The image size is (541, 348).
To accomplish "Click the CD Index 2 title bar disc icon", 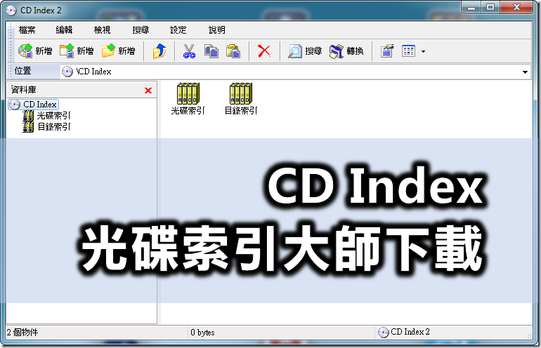I will point(11,11).
